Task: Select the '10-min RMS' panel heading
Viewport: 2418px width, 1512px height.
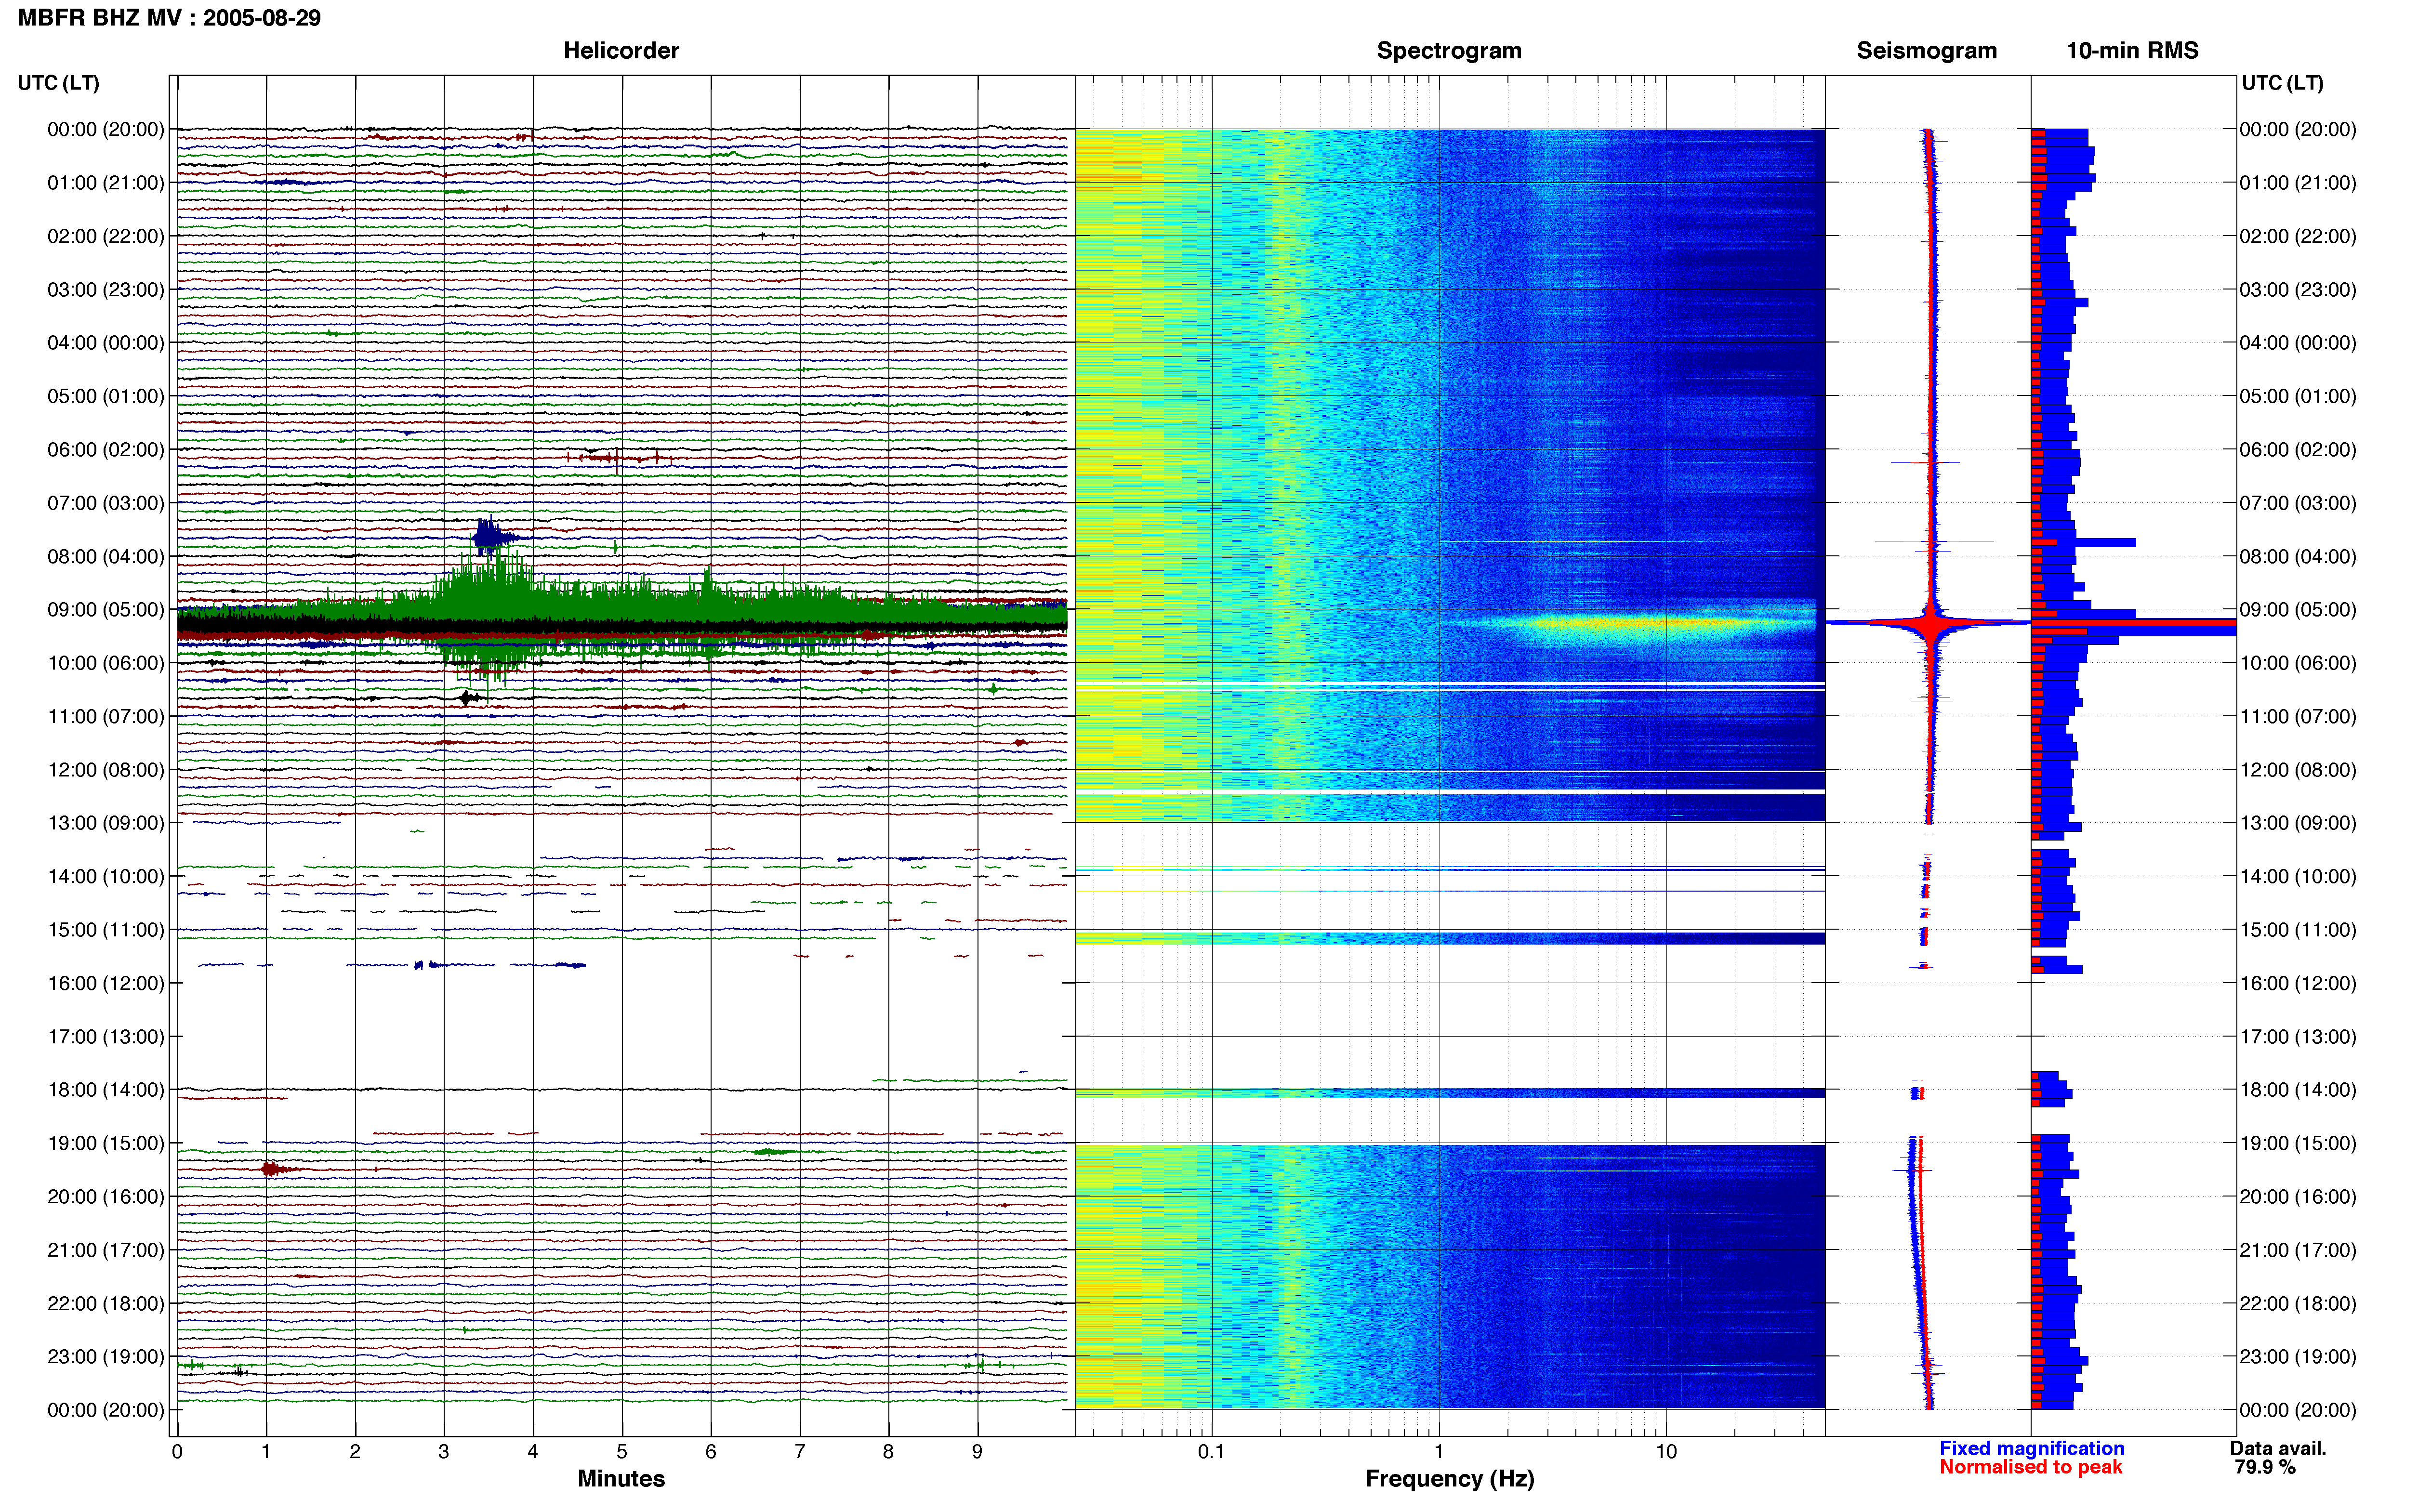Action: (x=2132, y=50)
